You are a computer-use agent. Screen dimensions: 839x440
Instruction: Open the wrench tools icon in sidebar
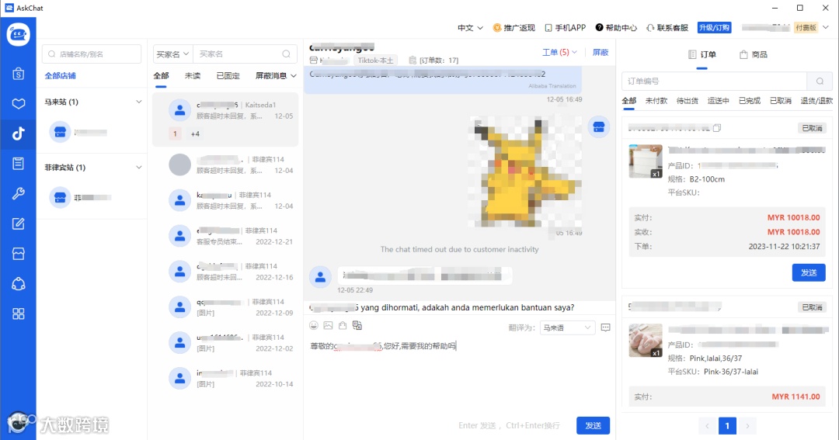(x=18, y=193)
